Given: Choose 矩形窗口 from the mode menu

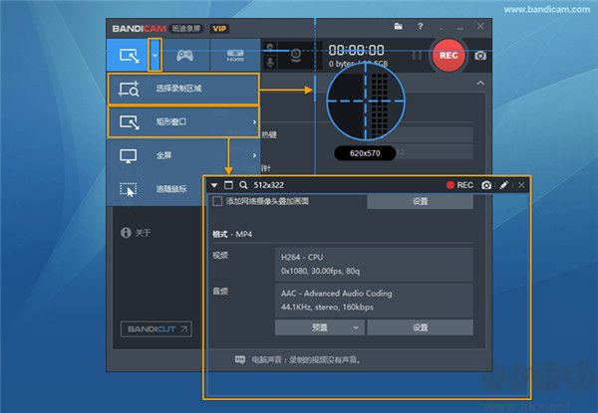Looking at the screenshot, I should (x=183, y=121).
